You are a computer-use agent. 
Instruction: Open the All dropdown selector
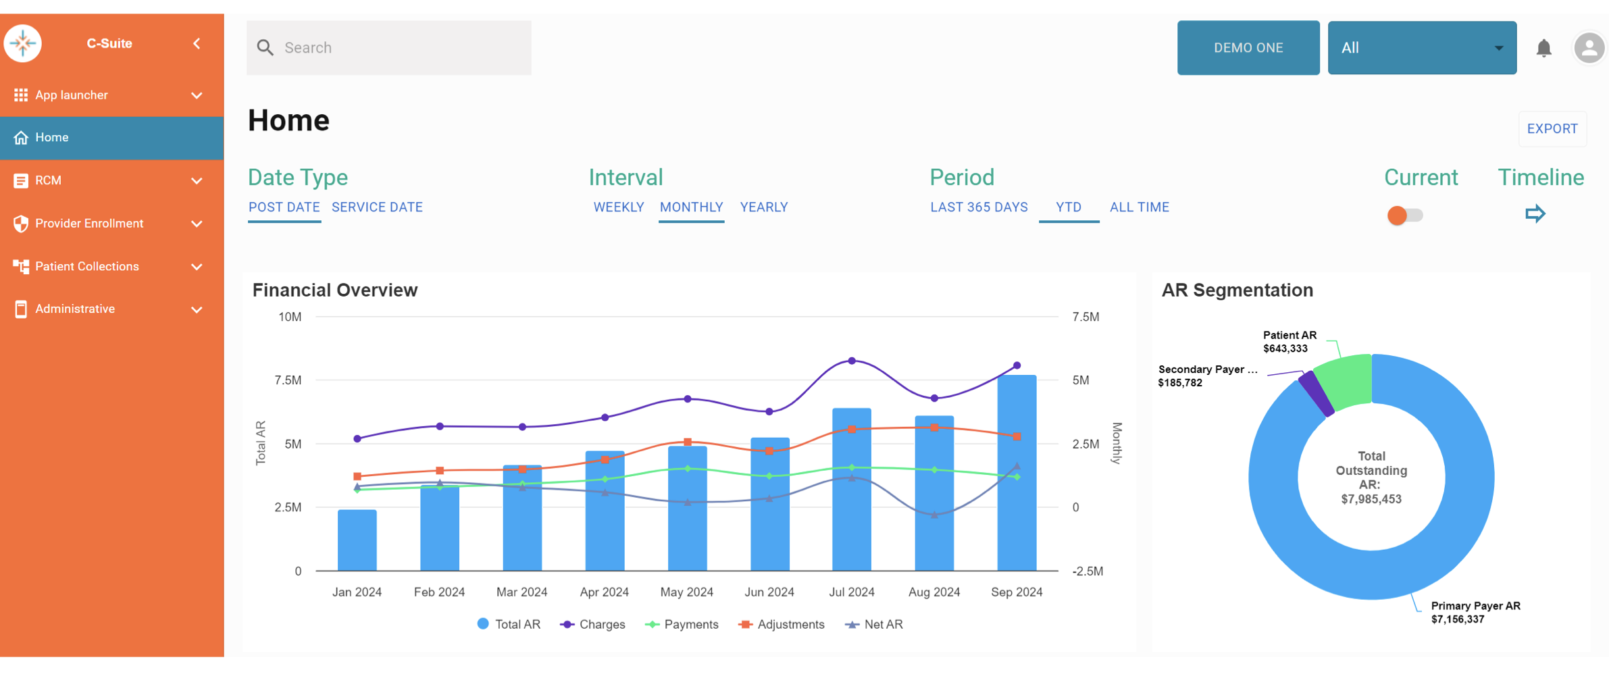pos(1421,48)
